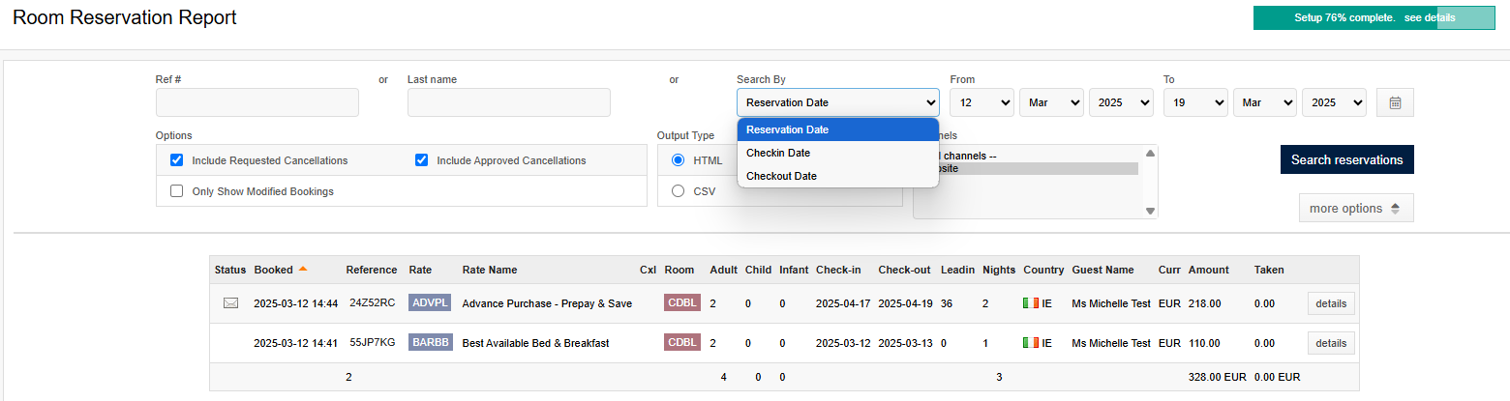Enable Only Show Modified Bookings
Screen dimensions: 1510x401
click(176, 191)
